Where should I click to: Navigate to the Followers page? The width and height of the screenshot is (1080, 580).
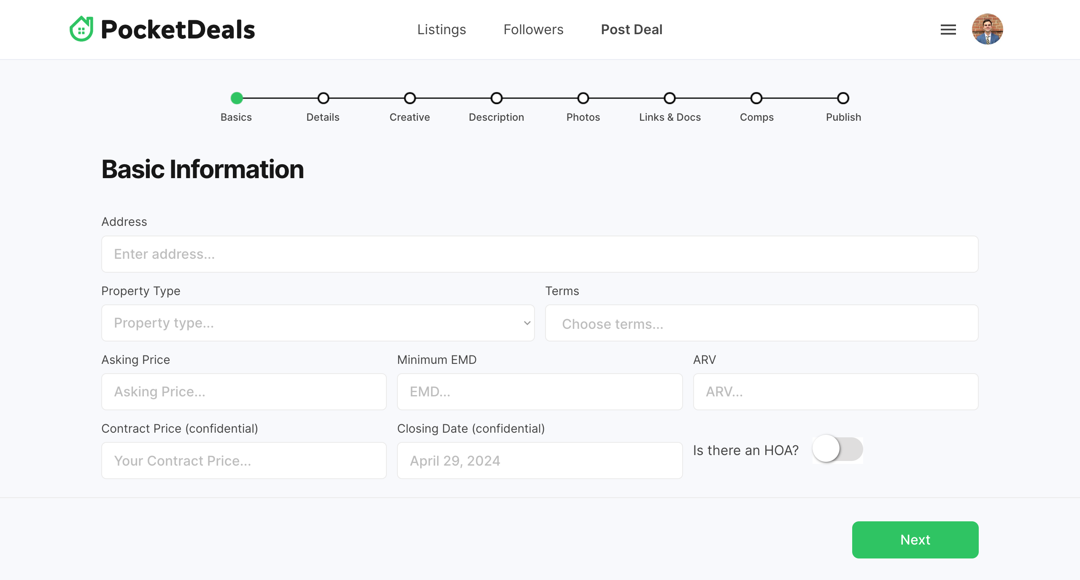[x=533, y=30]
